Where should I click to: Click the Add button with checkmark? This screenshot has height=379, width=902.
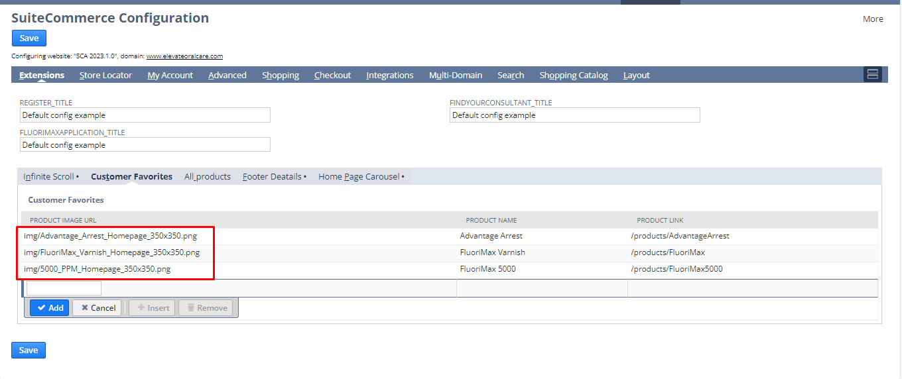50,307
